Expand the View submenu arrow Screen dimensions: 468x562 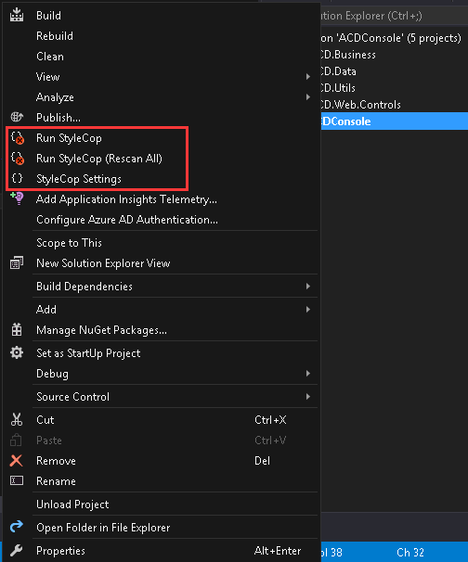click(x=308, y=77)
